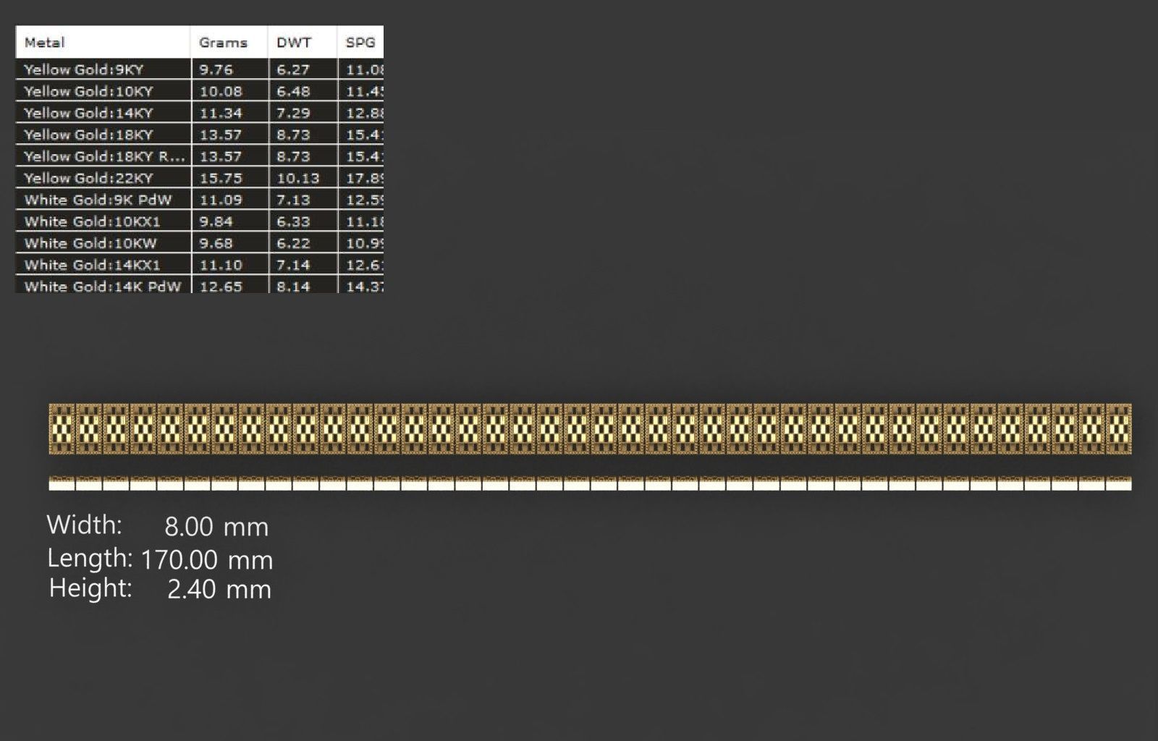This screenshot has height=741, width=1158.
Task: Click the 7.14 DWT value
Action: (x=293, y=265)
